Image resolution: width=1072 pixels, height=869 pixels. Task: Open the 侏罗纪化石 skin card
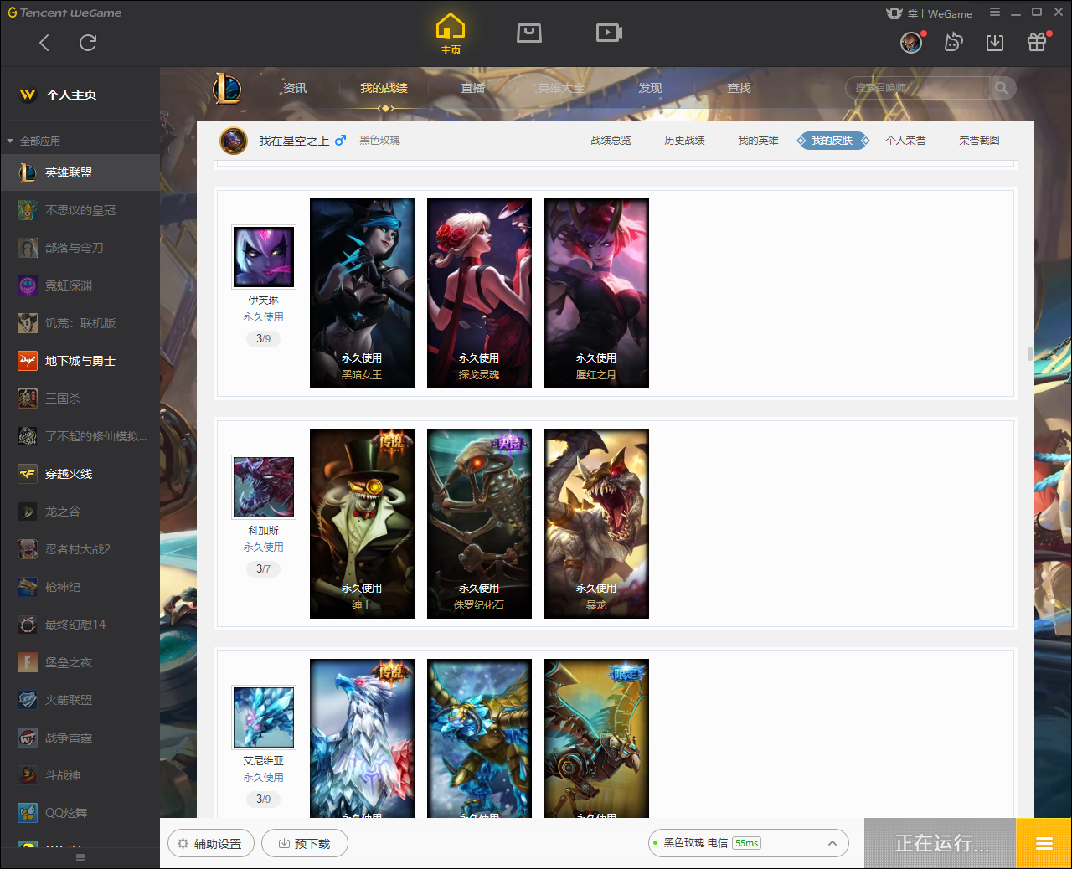point(479,523)
